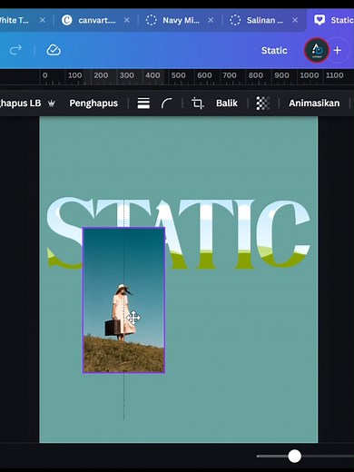Switch to the White T... tab
This screenshot has width=354, height=472.
point(14,20)
